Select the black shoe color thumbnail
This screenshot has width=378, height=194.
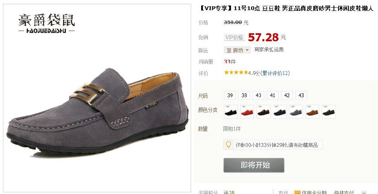click(231, 112)
